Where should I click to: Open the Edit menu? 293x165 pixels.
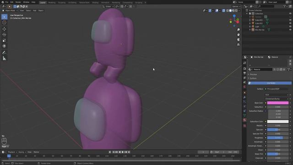(x=12, y=2)
